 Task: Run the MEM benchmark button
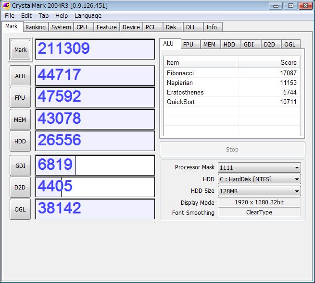[x=20, y=119]
